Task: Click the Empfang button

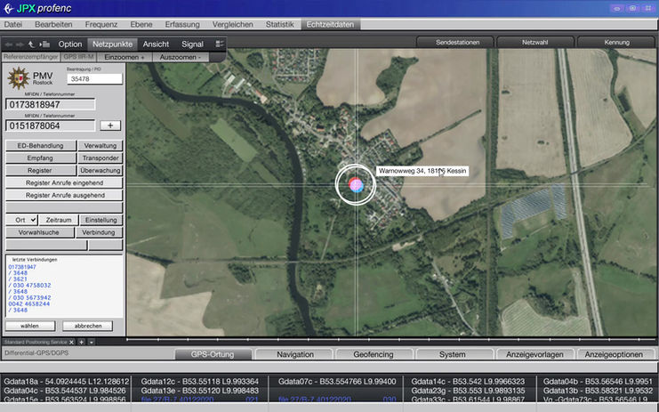Action: 41,158
